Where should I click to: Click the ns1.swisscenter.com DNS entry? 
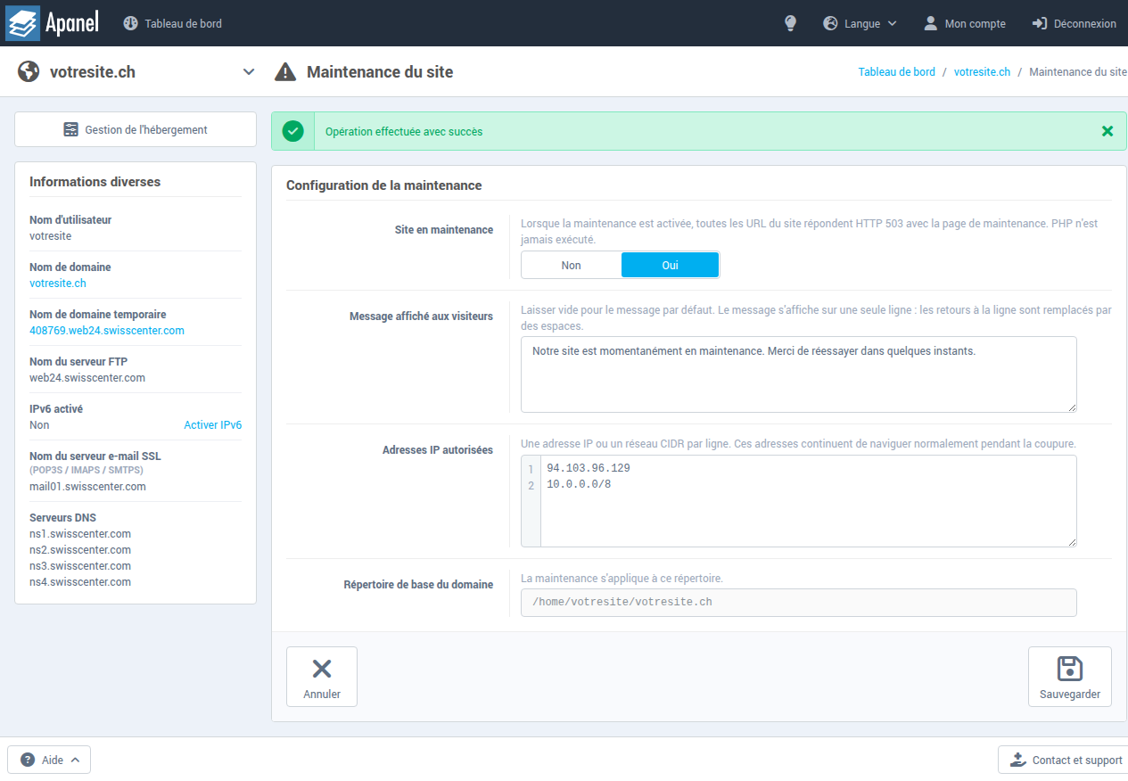click(x=80, y=534)
